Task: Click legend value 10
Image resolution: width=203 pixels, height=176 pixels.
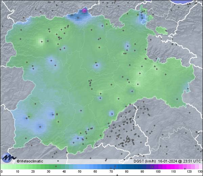Action: point(18,172)
